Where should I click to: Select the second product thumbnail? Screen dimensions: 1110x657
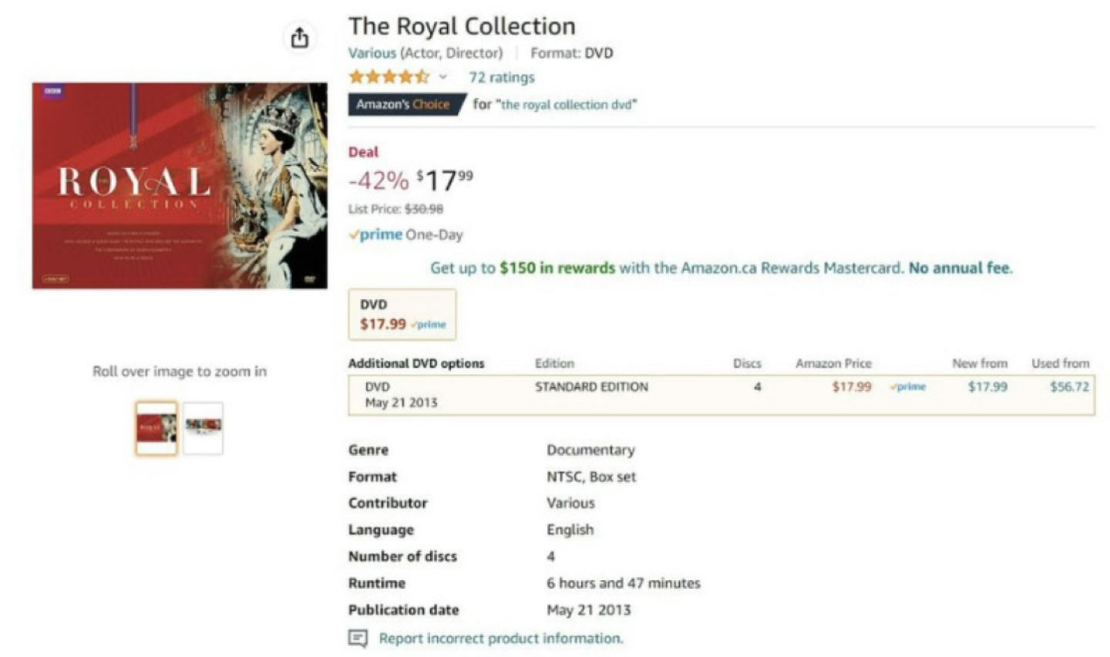[203, 427]
